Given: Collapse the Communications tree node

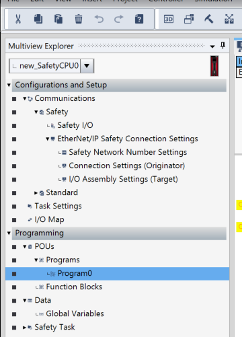Looking at the screenshot, I should 25,98.
